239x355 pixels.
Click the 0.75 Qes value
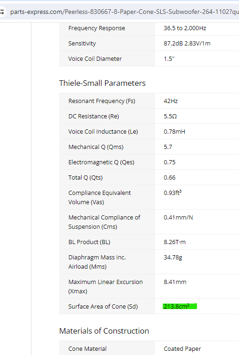coord(170,162)
